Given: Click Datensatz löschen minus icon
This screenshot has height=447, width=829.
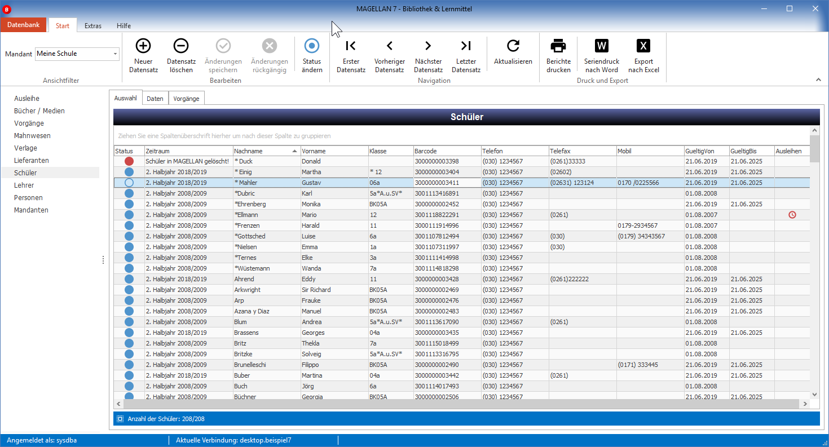Looking at the screenshot, I should click(x=180, y=46).
